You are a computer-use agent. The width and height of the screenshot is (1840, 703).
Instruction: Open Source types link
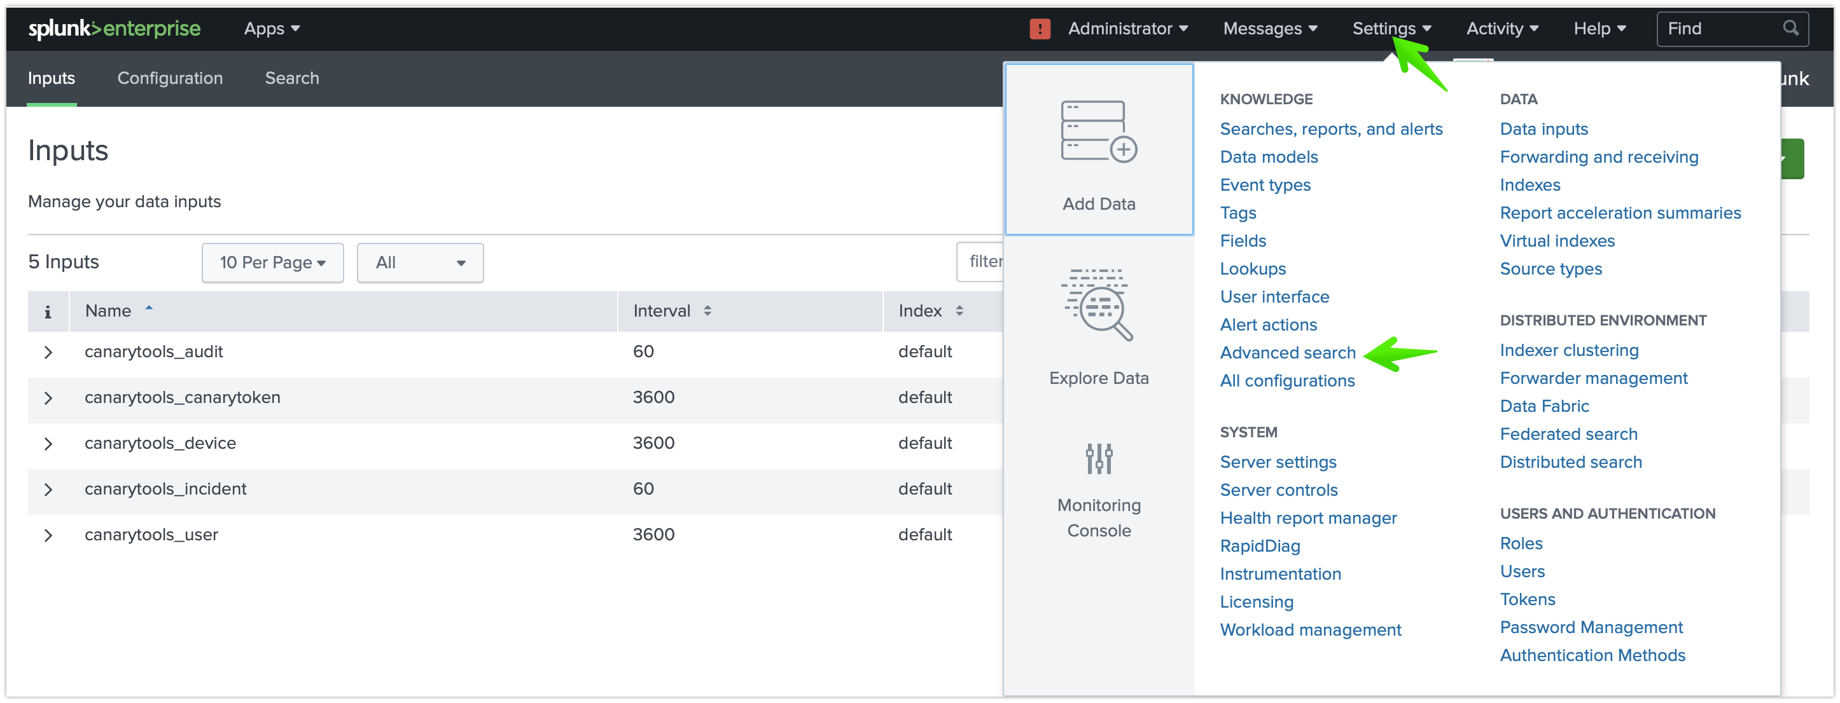tap(1551, 269)
